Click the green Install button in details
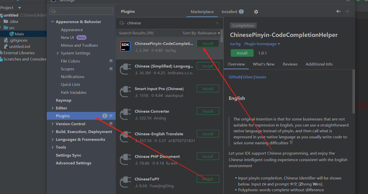The height and width of the screenshot is (194, 368). (242, 53)
